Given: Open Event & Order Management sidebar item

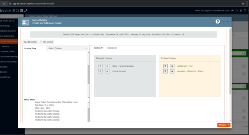Looking at the screenshot, I should [9, 41].
